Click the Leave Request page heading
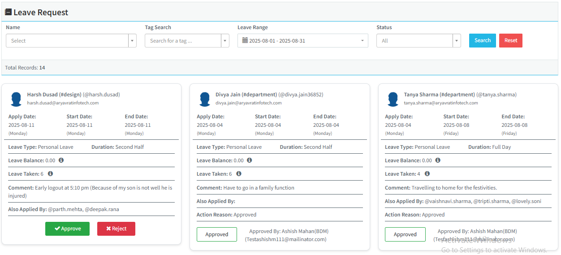 (41, 13)
